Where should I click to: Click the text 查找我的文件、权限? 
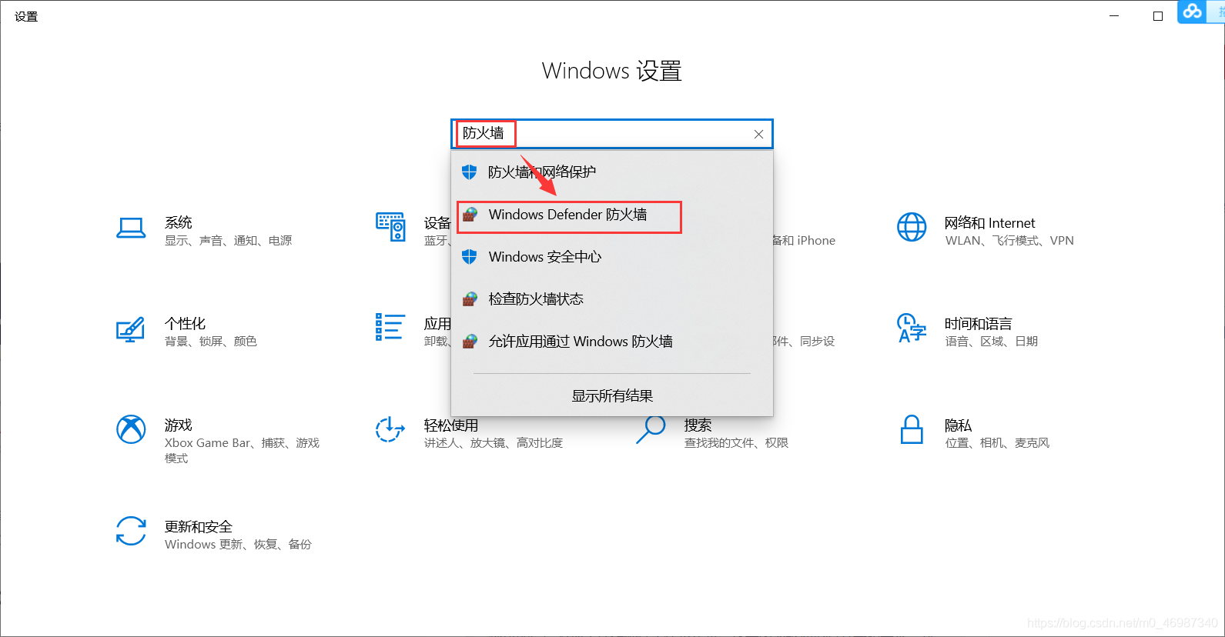point(736,443)
